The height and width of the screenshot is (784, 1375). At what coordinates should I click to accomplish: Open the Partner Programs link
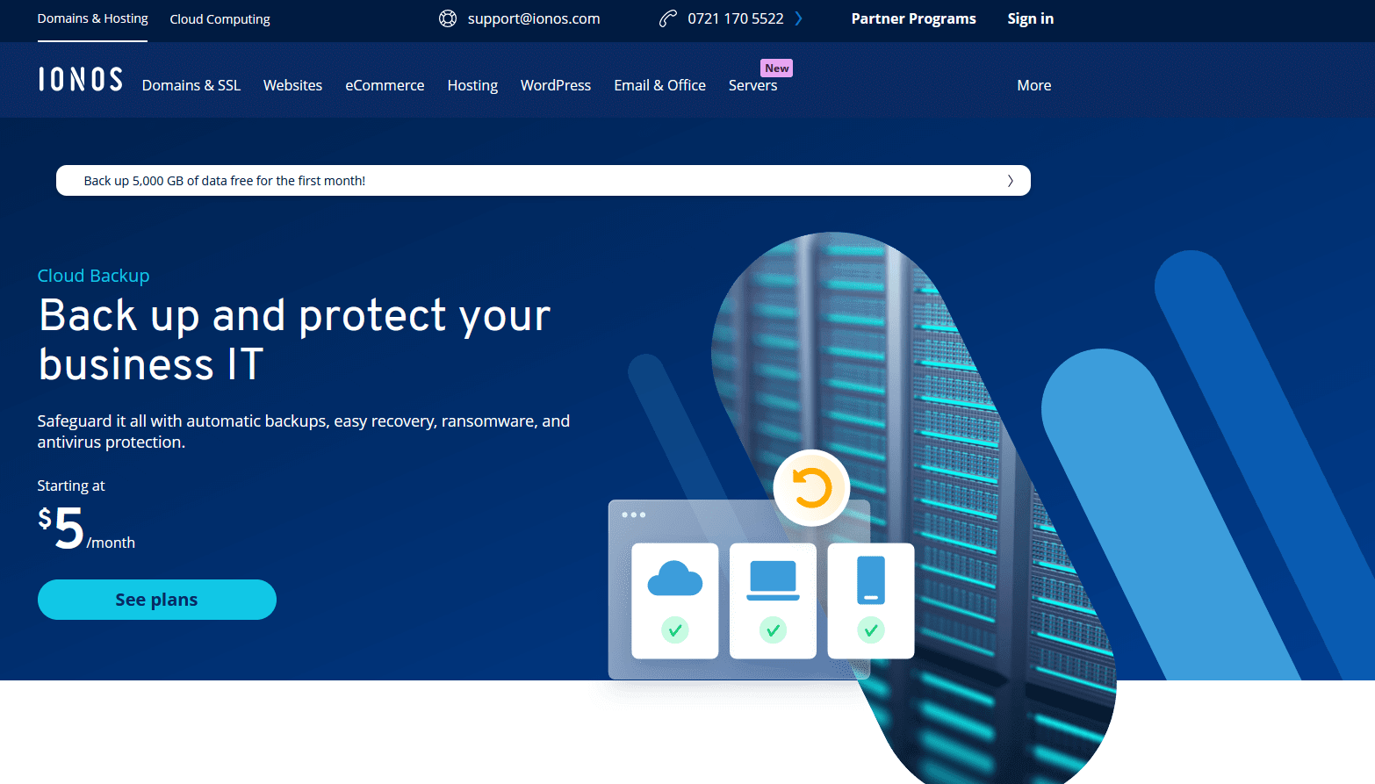913,18
